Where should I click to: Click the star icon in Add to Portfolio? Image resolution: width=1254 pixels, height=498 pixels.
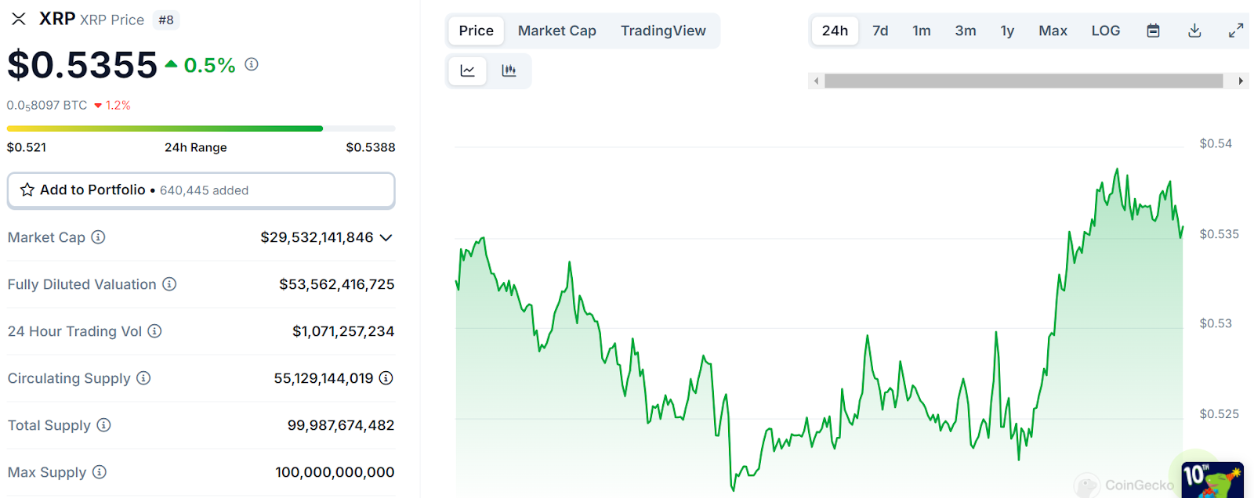pyautogui.click(x=27, y=189)
